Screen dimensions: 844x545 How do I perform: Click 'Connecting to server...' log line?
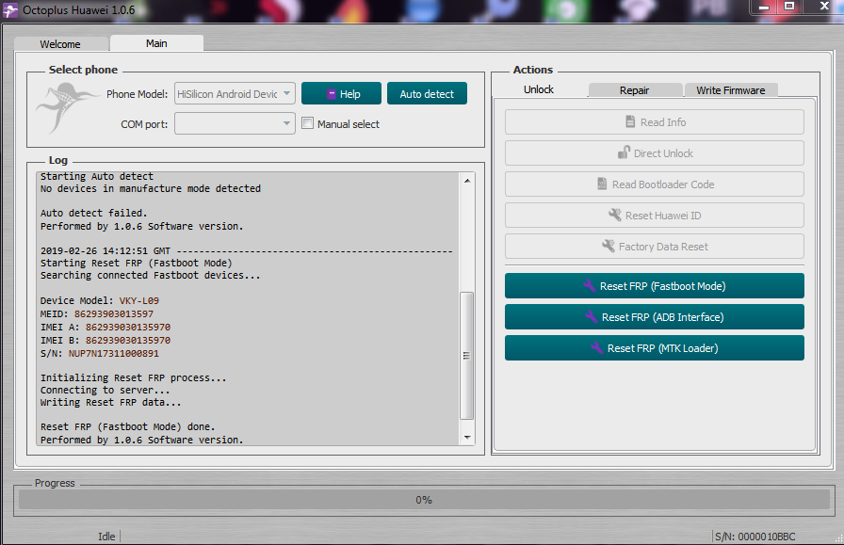point(105,390)
